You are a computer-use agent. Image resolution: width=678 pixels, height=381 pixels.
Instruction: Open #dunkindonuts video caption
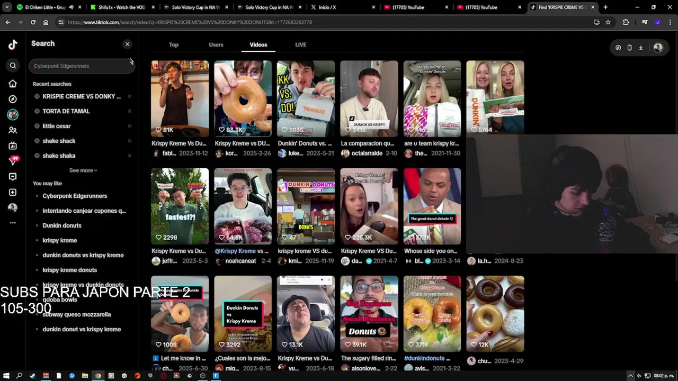click(x=428, y=358)
